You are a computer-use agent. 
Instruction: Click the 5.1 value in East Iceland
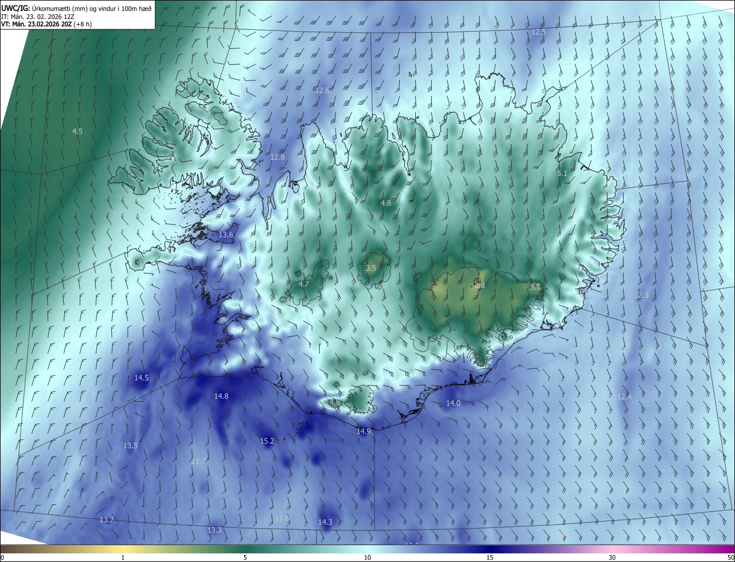tap(562, 174)
